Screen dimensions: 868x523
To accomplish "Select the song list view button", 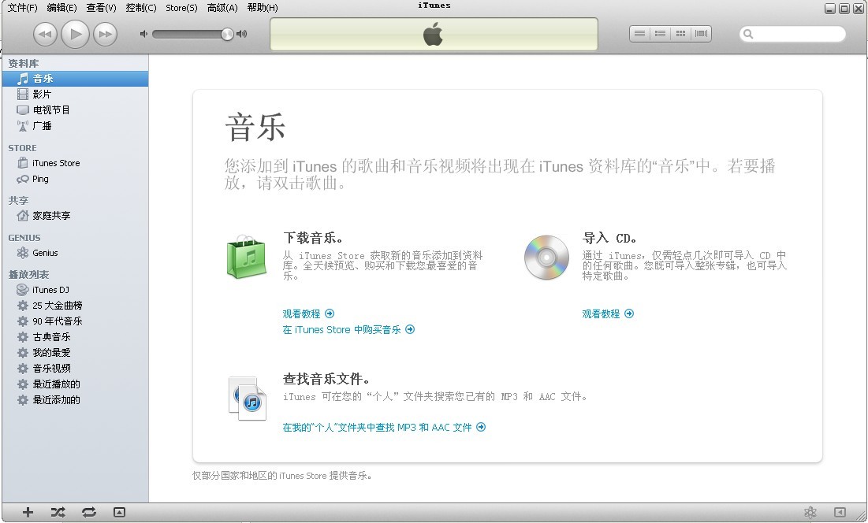I will tap(640, 34).
